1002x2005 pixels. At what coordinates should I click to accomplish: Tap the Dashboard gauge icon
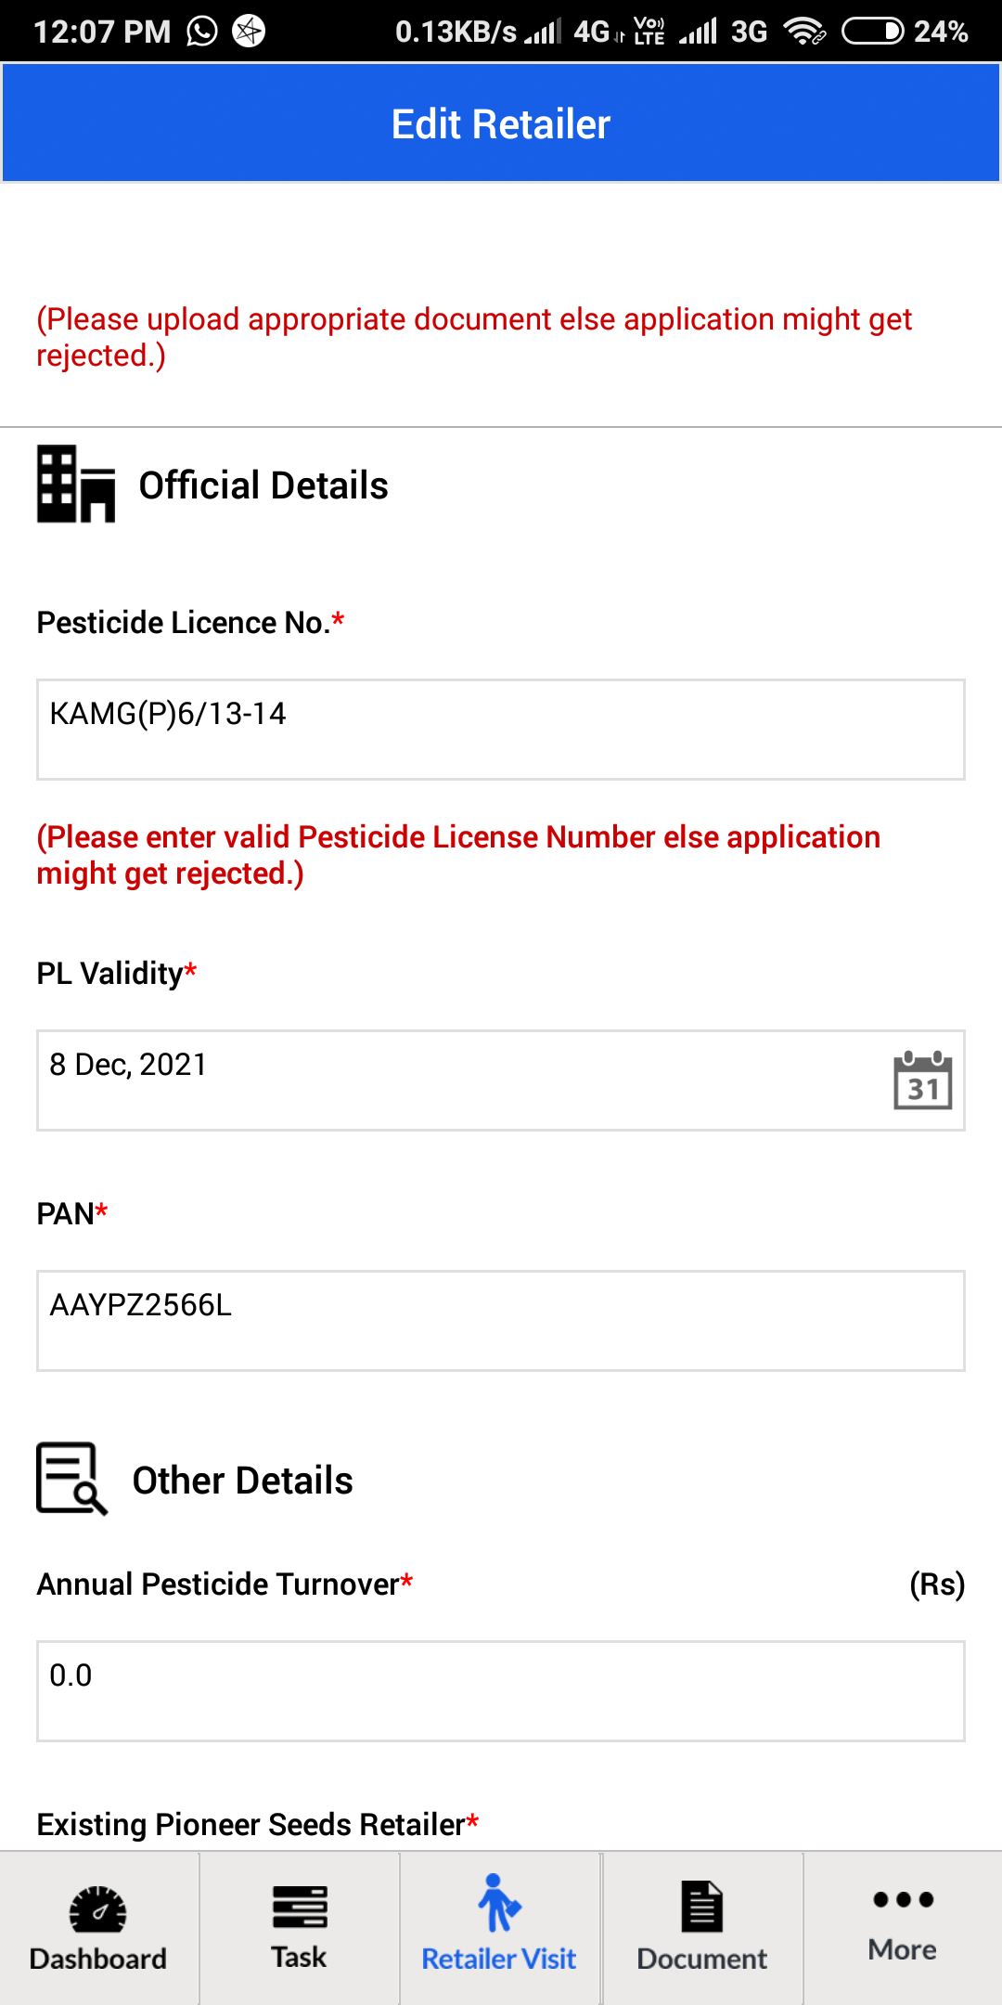(x=97, y=1908)
